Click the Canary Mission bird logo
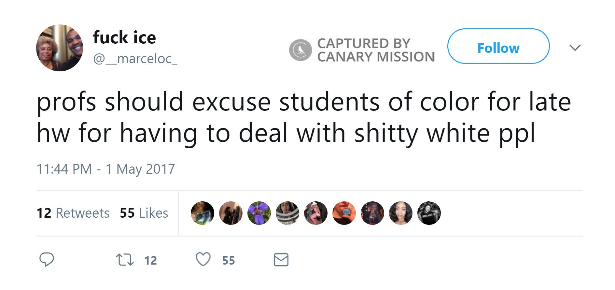Viewport: 615px width, 290px height. (300, 50)
